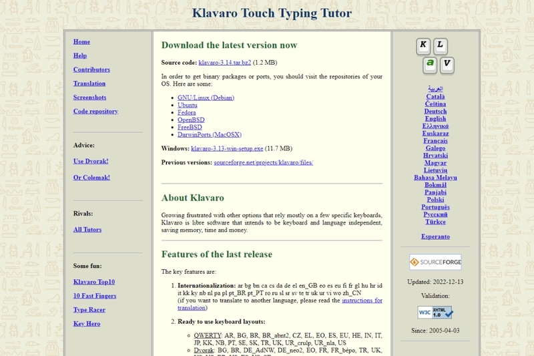Click the 'Features of the last release' heading
The image size is (534, 356).
(x=217, y=254)
